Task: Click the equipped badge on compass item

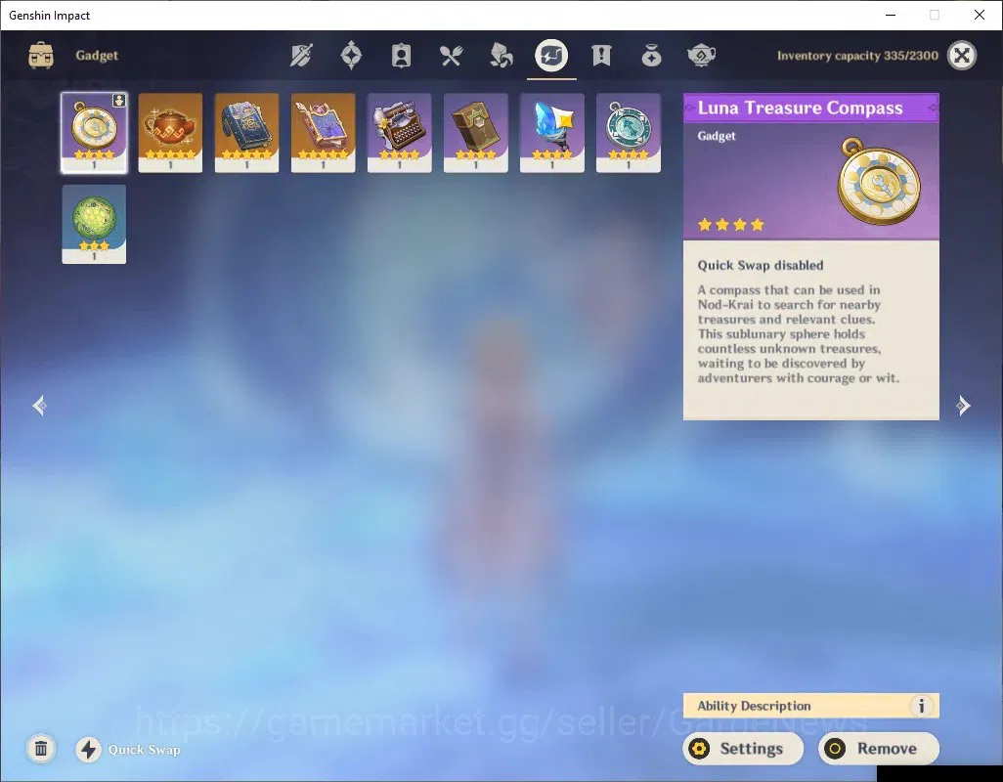Action: pyautogui.click(x=119, y=101)
